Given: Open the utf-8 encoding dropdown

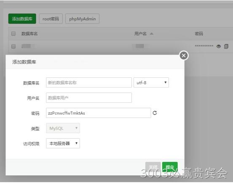Looking at the screenshot, I should 151,82.
